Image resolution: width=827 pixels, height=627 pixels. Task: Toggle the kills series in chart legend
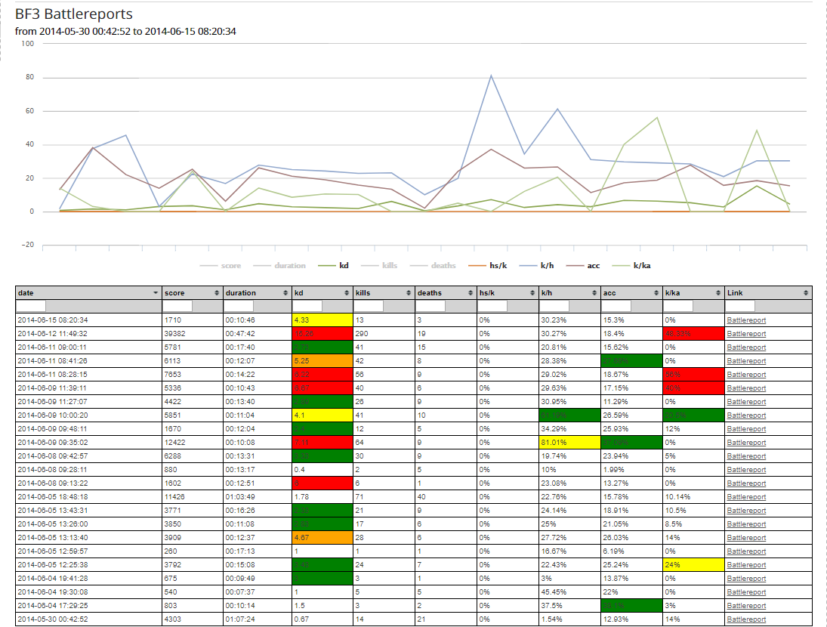[379, 266]
